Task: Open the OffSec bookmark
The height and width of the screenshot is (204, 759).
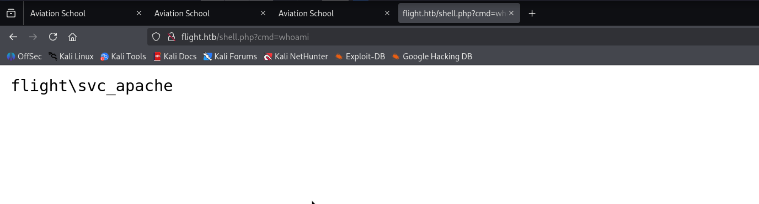Action: pos(24,57)
